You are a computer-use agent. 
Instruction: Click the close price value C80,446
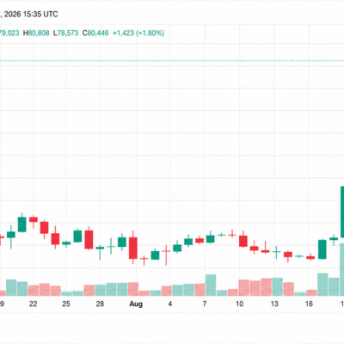point(95,34)
